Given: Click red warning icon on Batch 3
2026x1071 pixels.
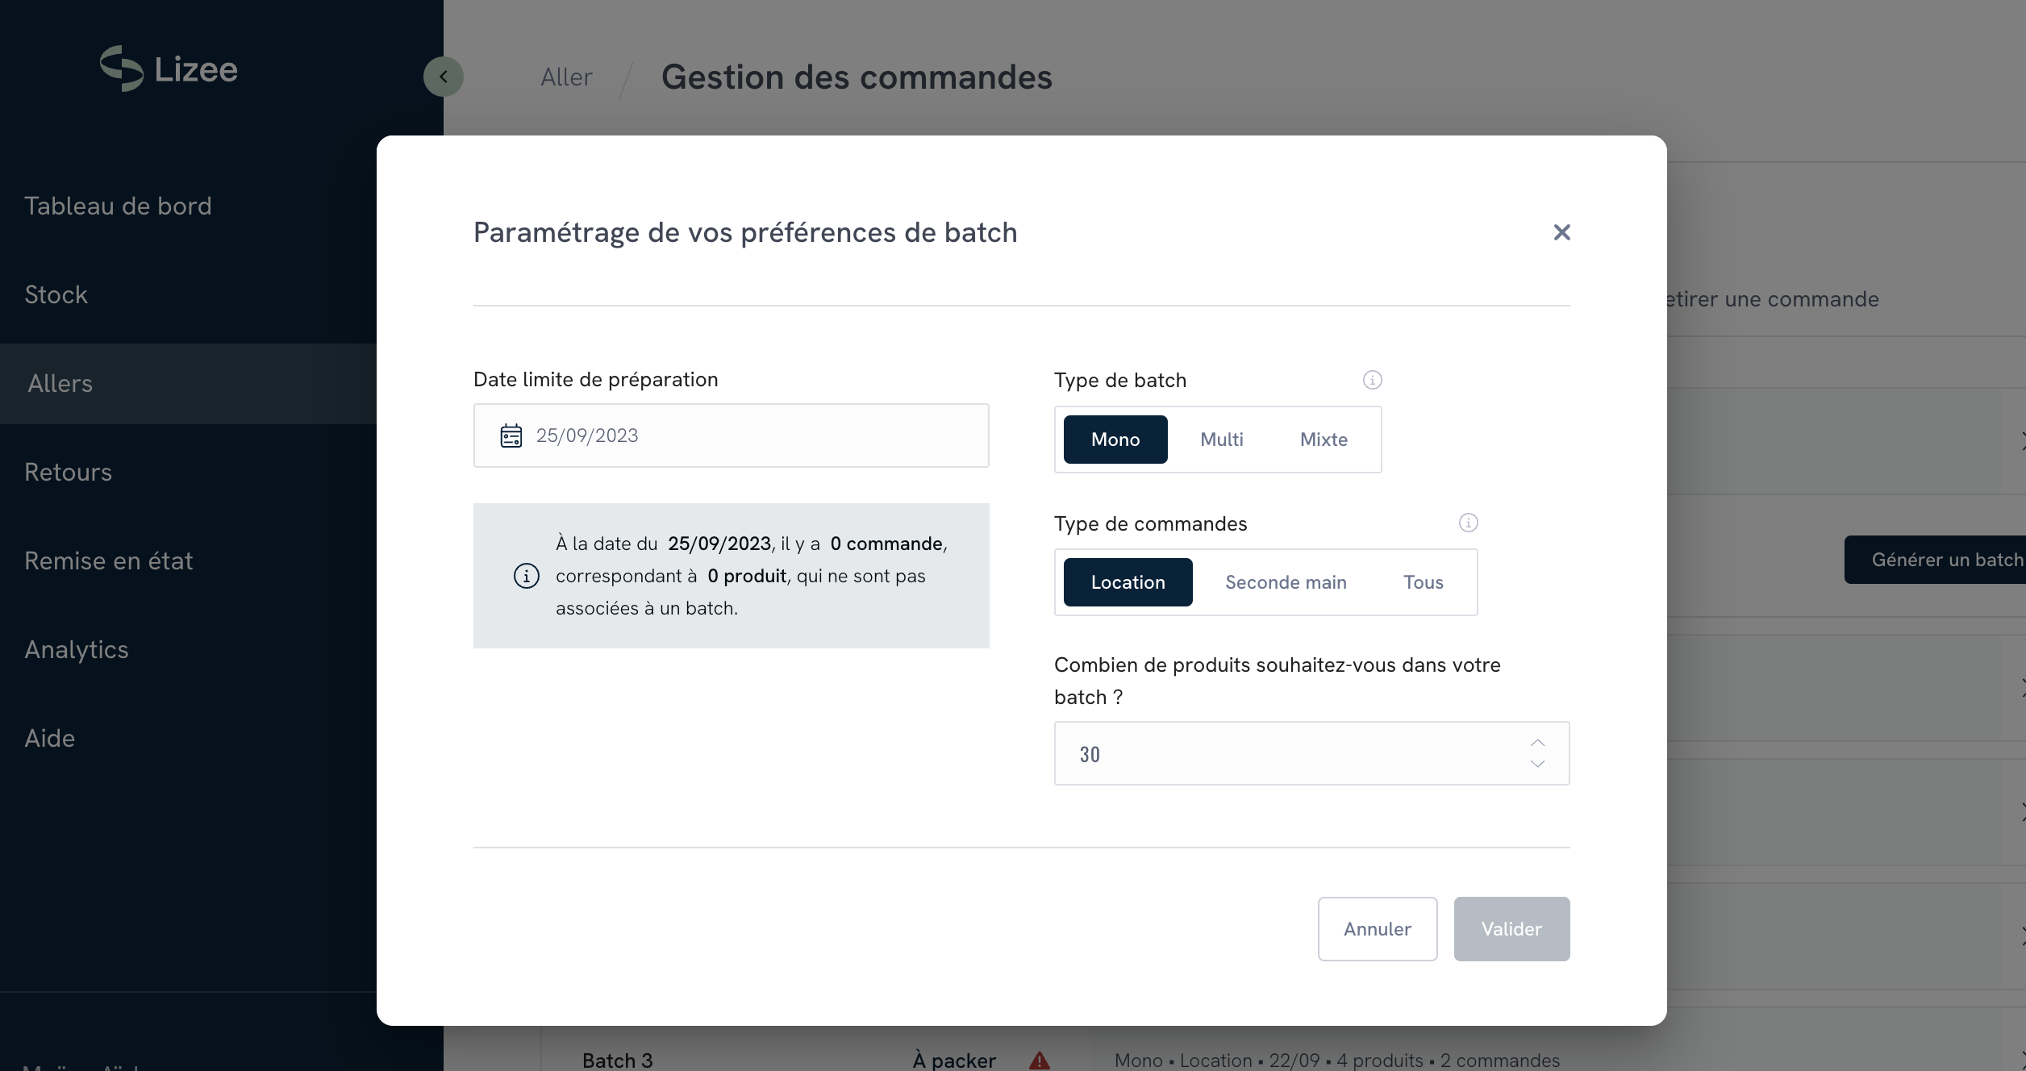Looking at the screenshot, I should pyautogui.click(x=1039, y=1061).
